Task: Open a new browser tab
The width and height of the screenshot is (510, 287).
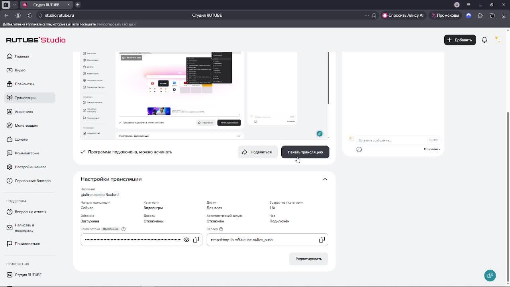Action: [x=78, y=5]
